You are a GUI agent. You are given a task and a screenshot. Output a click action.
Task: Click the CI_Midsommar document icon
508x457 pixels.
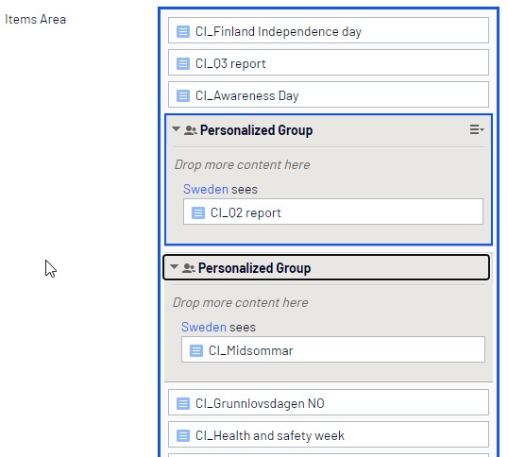point(196,350)
